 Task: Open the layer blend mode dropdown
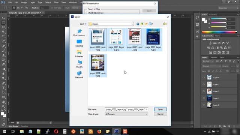tap(211, 66)
